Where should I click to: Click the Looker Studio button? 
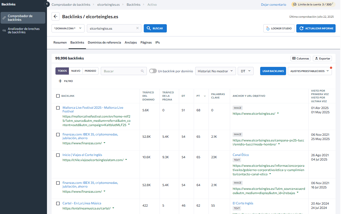point(279,28)
